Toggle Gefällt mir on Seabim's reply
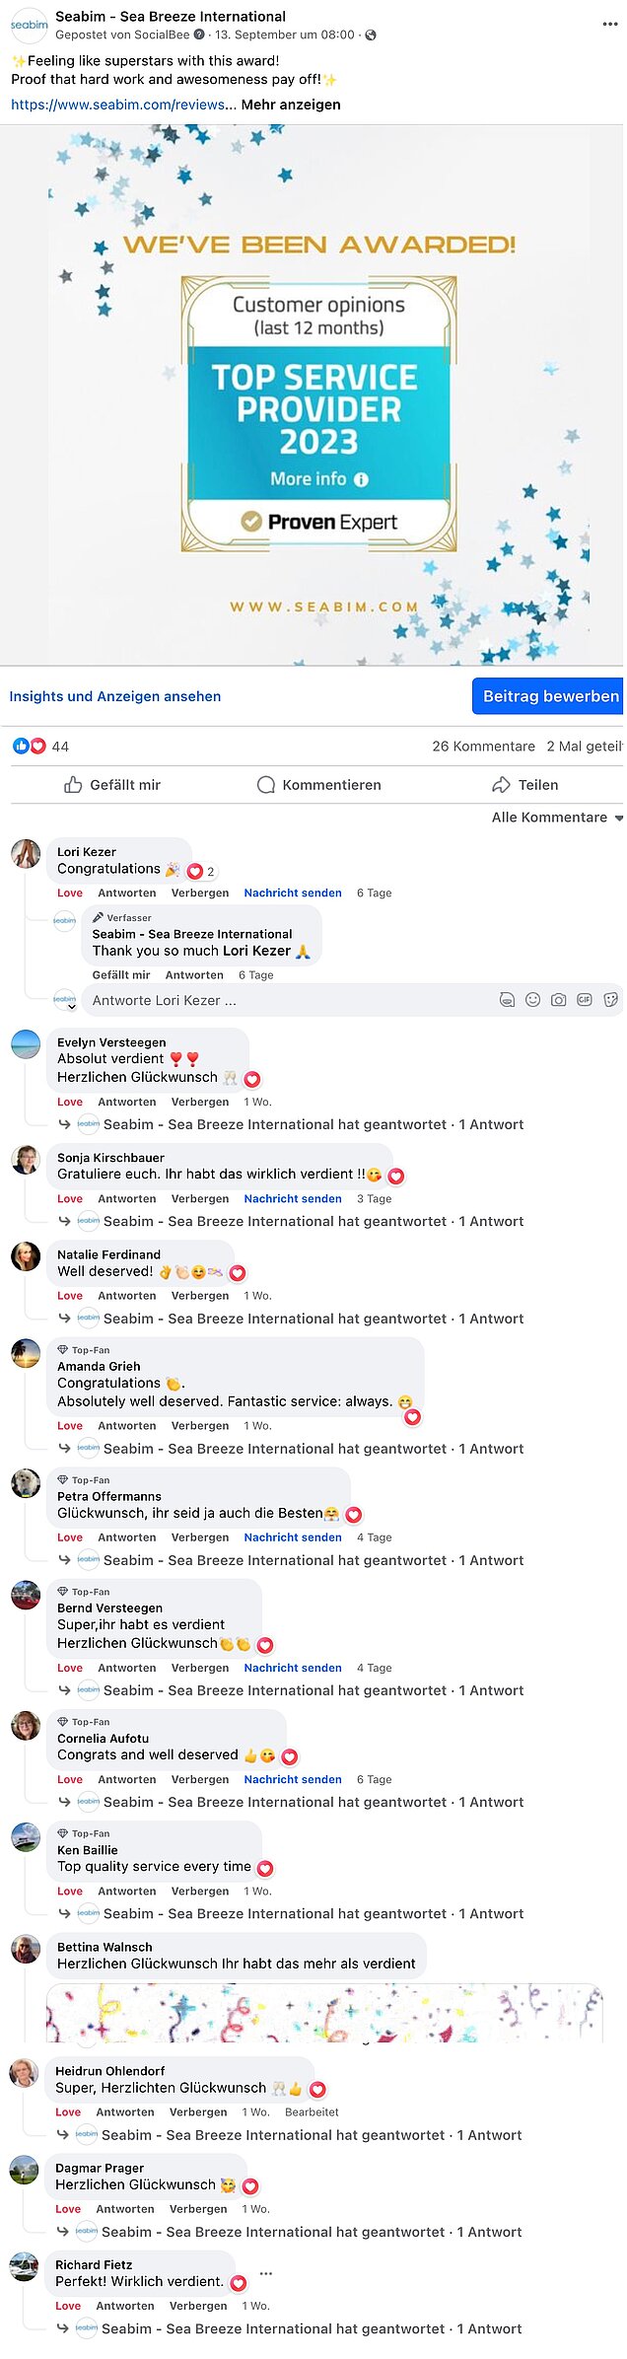Viewport: 627px width, 2359px height. tap(121, 975)
